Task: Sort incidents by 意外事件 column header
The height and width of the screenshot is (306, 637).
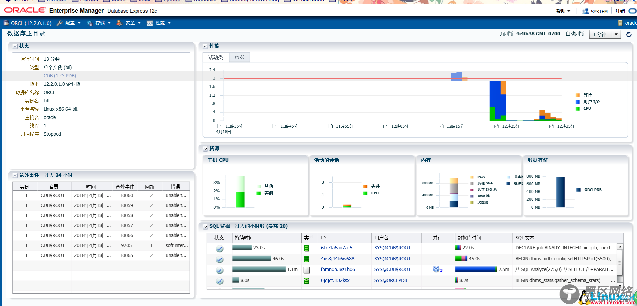Action: click(x=125, y=187)
